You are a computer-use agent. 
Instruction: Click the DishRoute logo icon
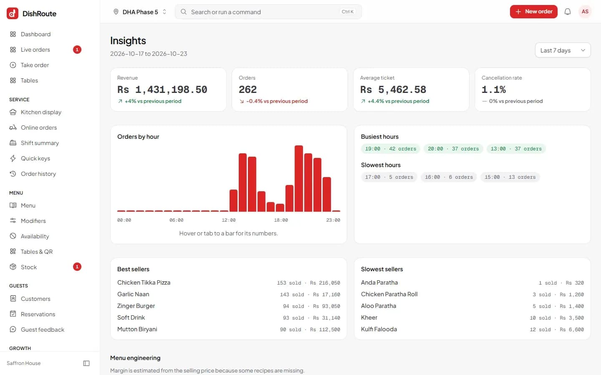pyautogui.click(x=13, y=13)
